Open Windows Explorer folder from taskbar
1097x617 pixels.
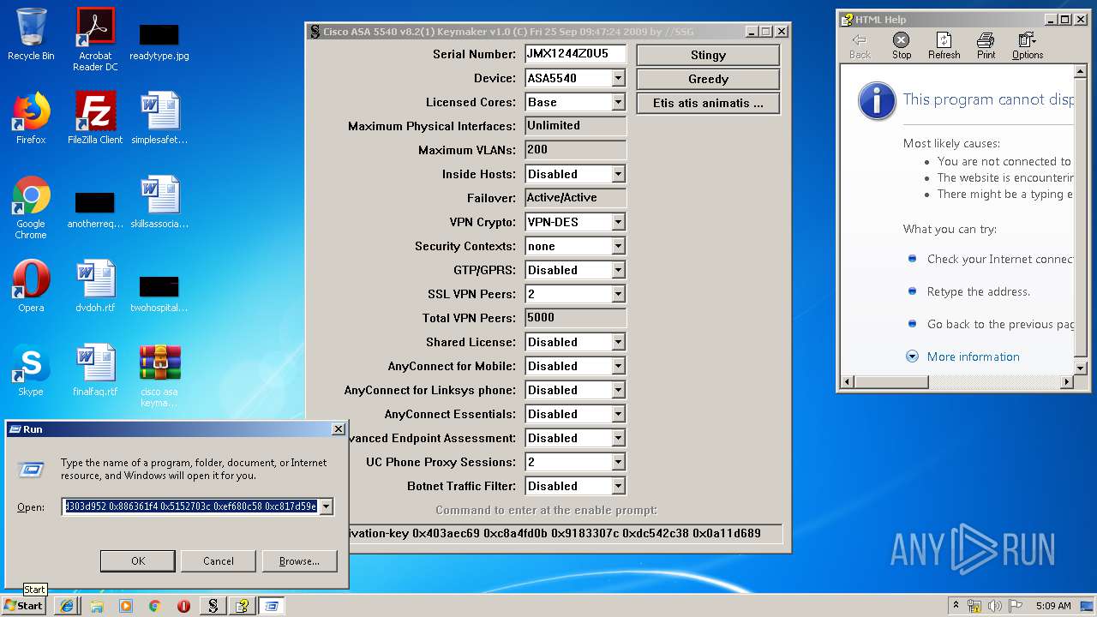(x=96, y=606)
